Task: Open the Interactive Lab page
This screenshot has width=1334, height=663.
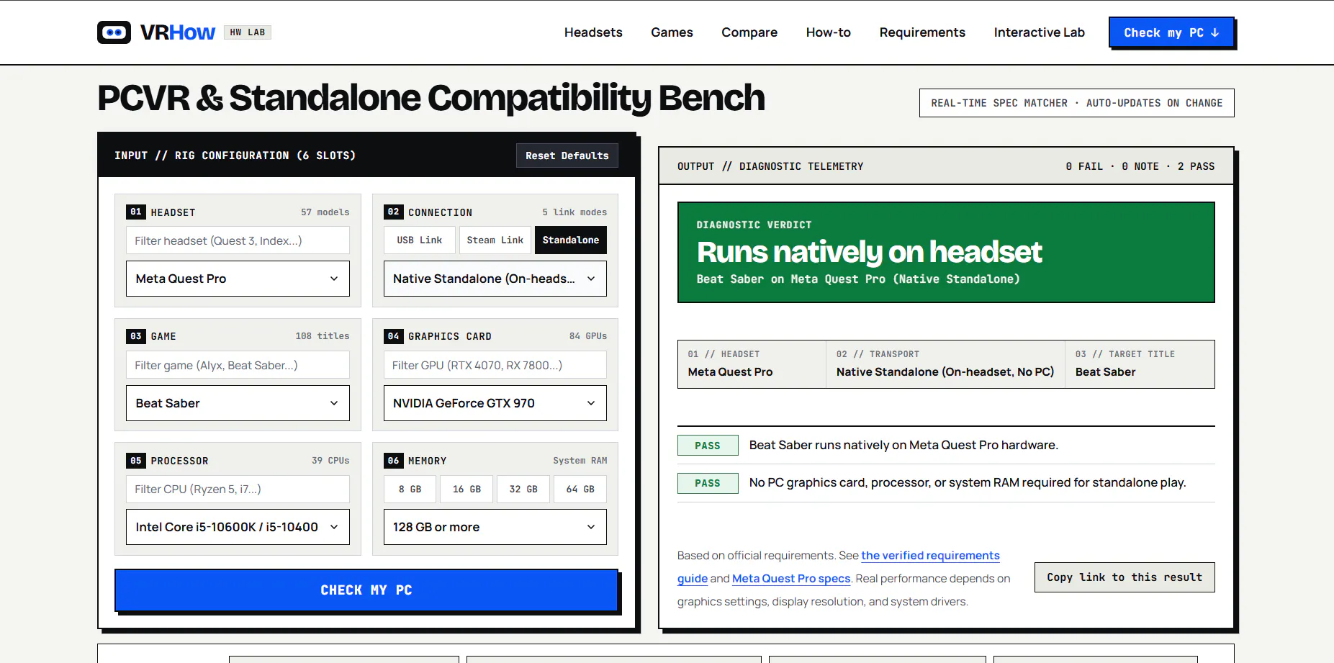Action: pyautogui.click(x=1039, y=32)
